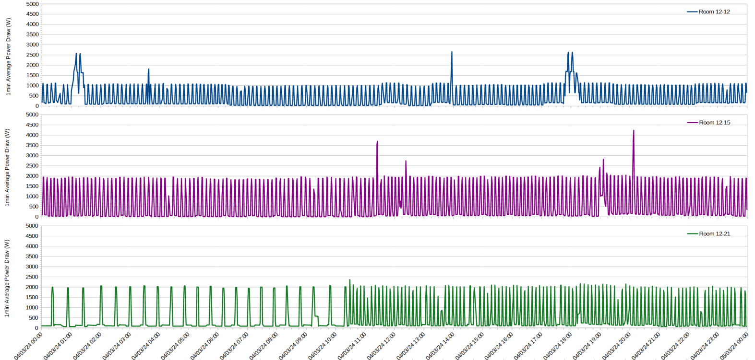Click the 04/03/24 08:00 x-axis label
Image resolution: width=755 pixels, height=360 pixels.
(264, 346)
